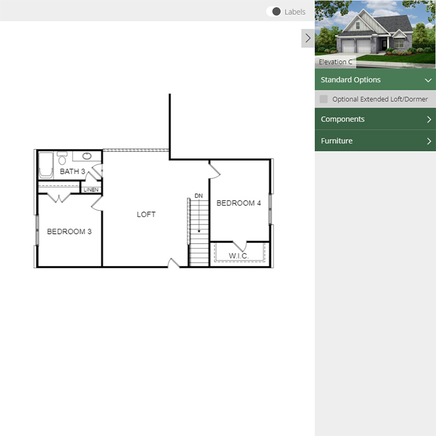Click the W.I.C. closet label
This screenshot has width=436, height=436.
tap(239, 256)
